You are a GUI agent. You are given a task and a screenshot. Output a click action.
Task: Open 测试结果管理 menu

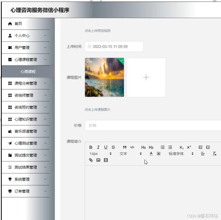point(26,167)
